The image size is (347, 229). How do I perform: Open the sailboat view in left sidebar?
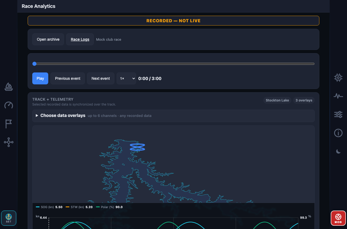point(9,87)
